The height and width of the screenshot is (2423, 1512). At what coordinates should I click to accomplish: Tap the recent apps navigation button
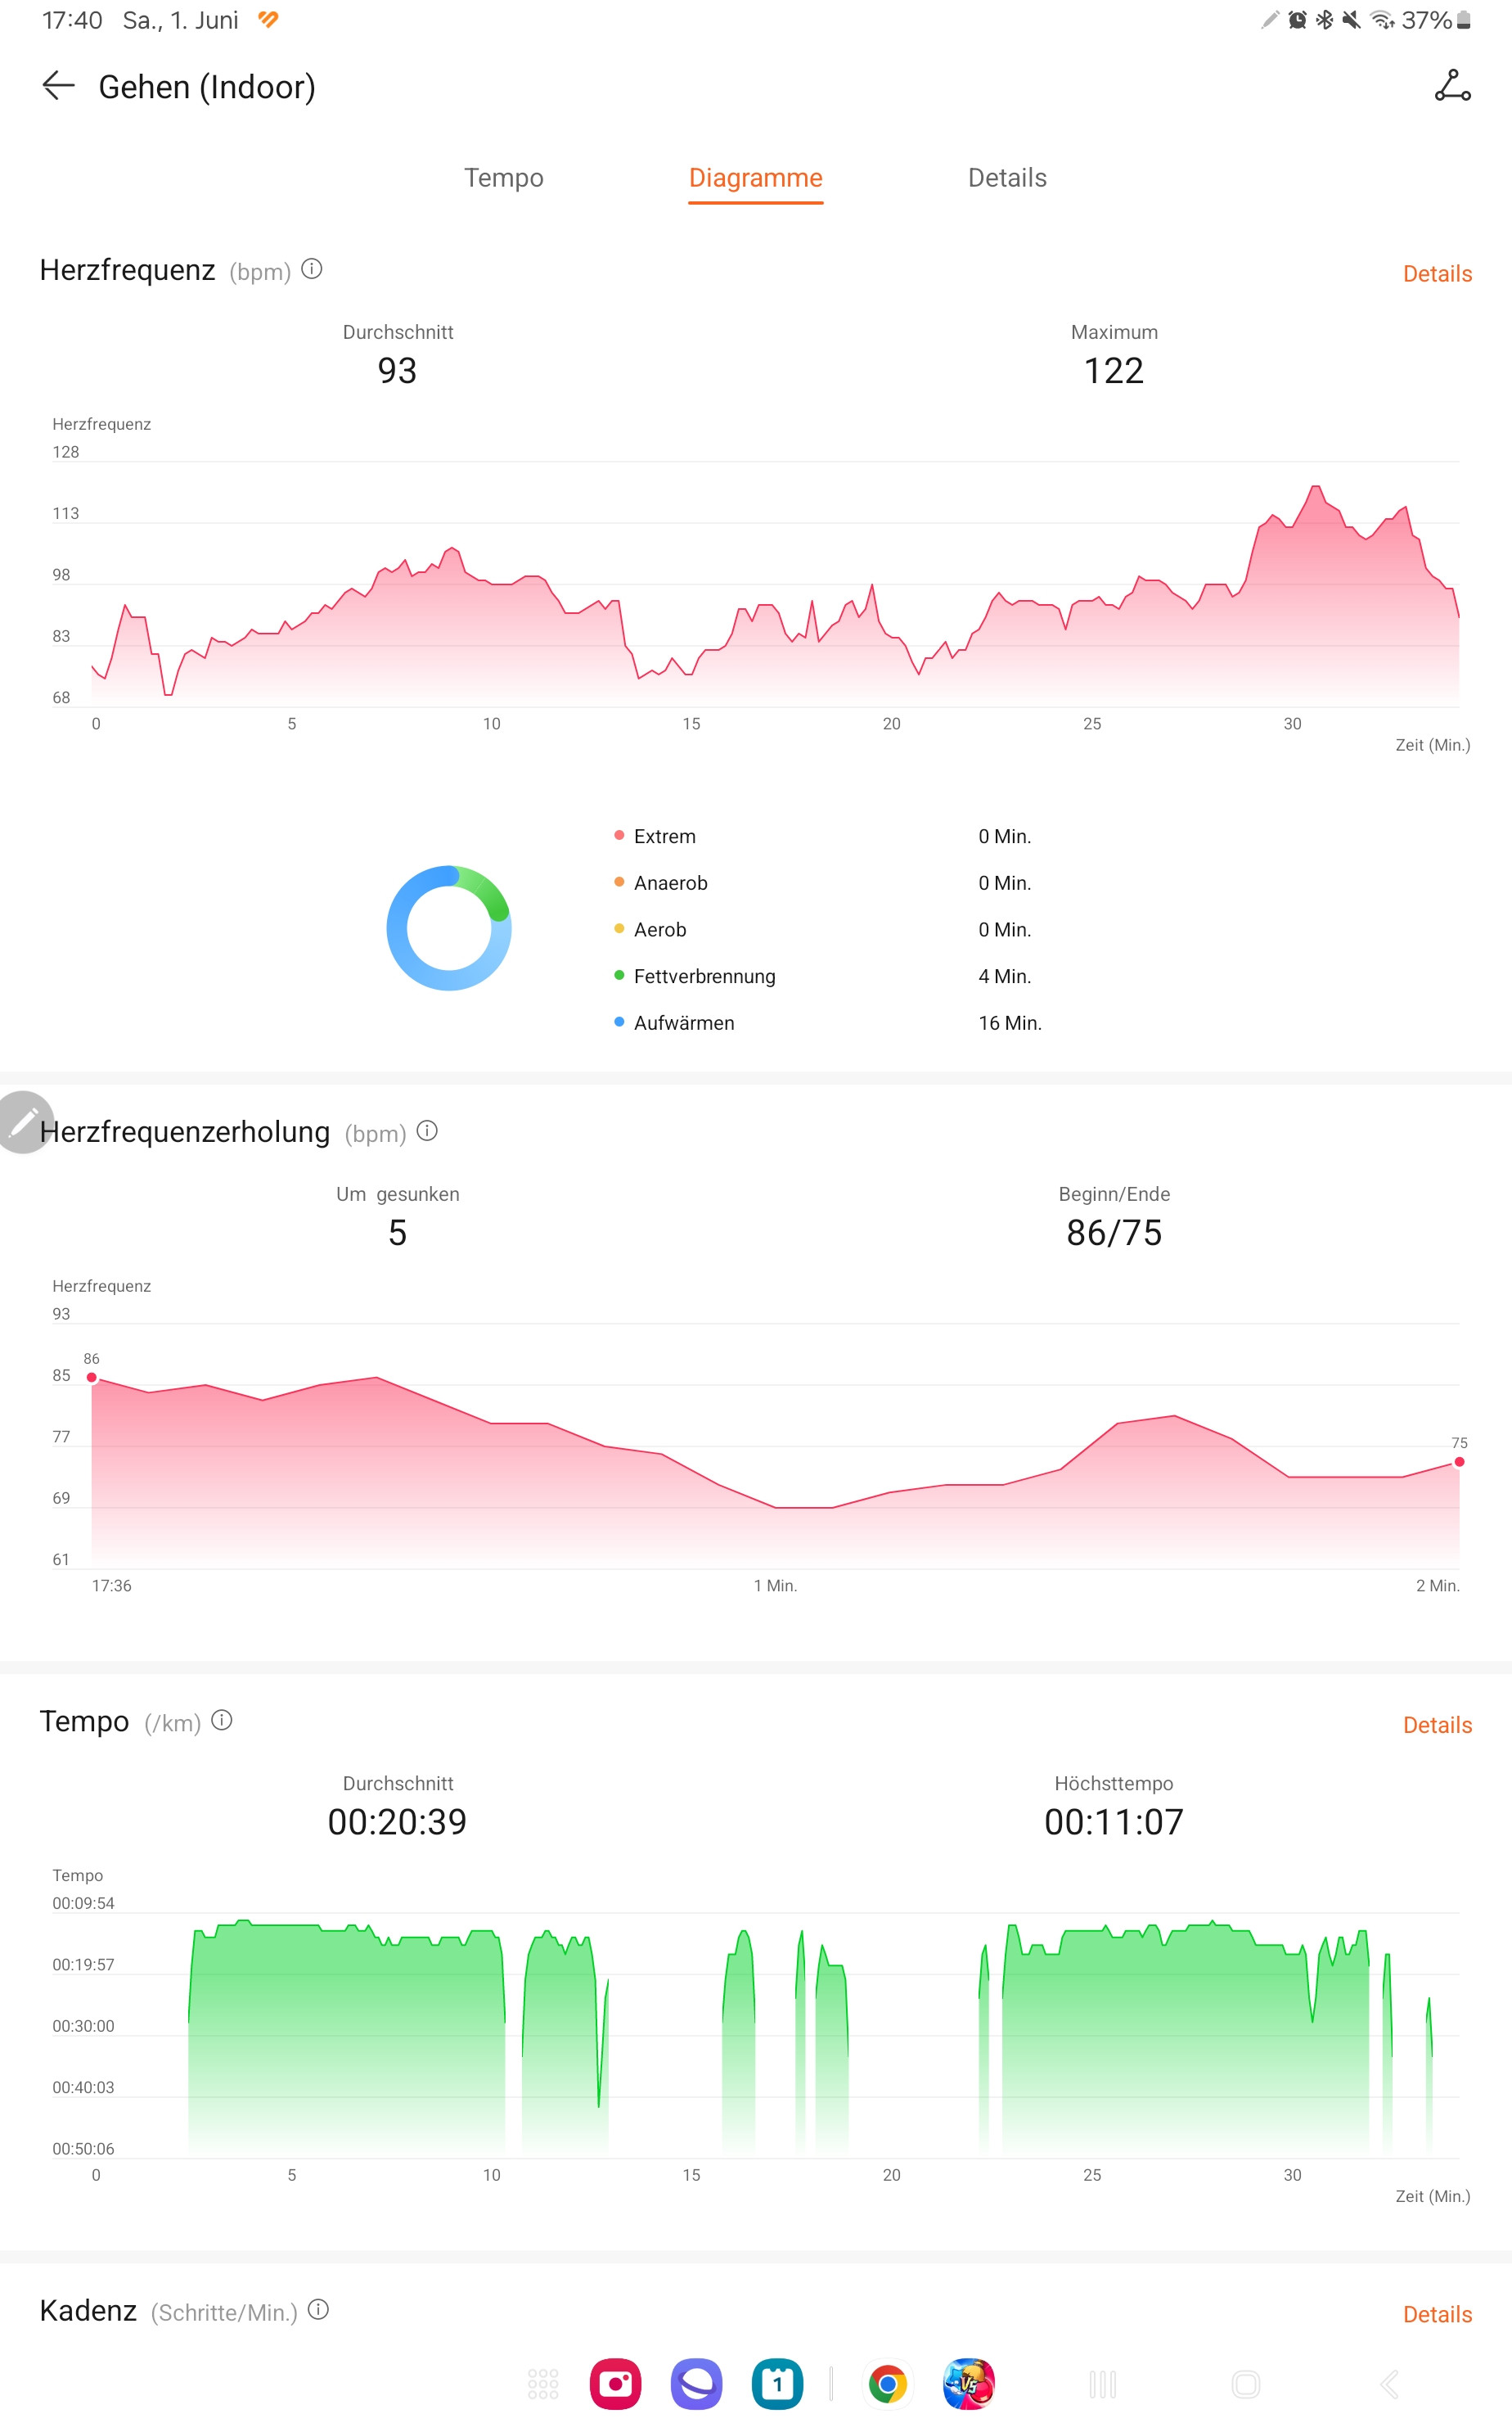(1102, 2384)
